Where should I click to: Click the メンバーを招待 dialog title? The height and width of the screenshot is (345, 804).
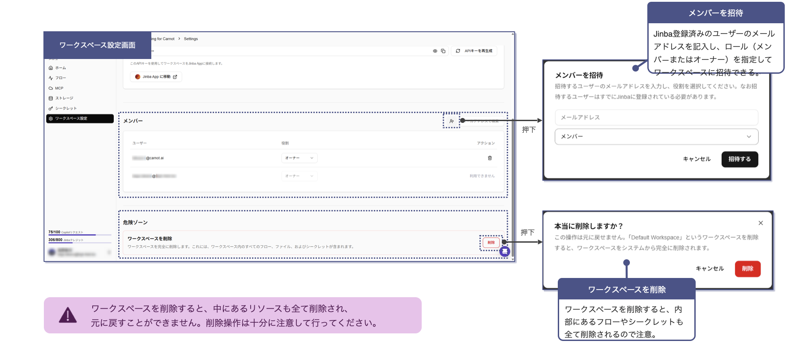coord(579,76)
